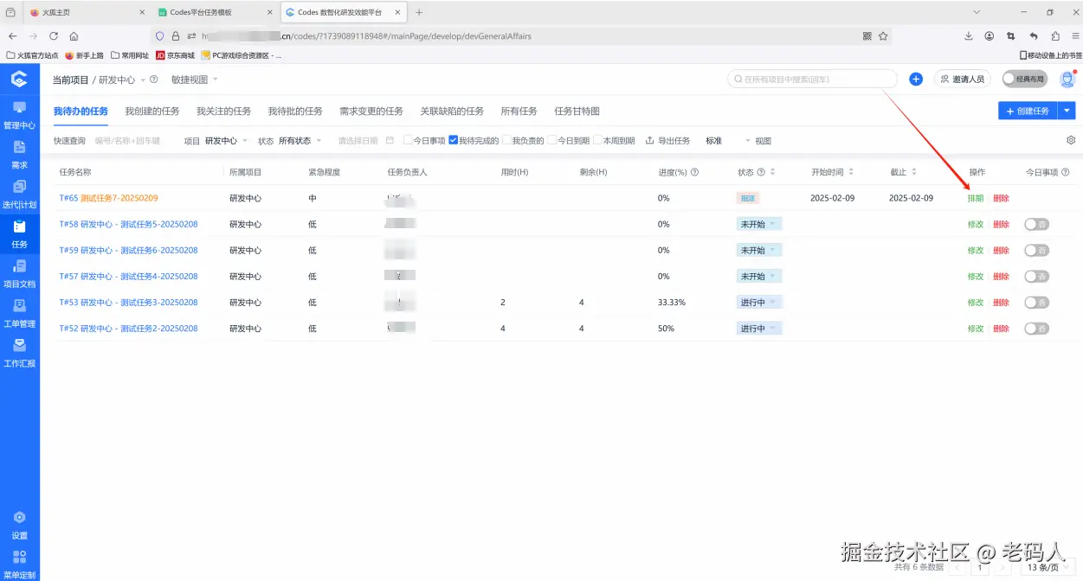This screenshot has height=581, width=1083.
Task: Sort table by 截止 column arrows
Action: pos(913,172)
